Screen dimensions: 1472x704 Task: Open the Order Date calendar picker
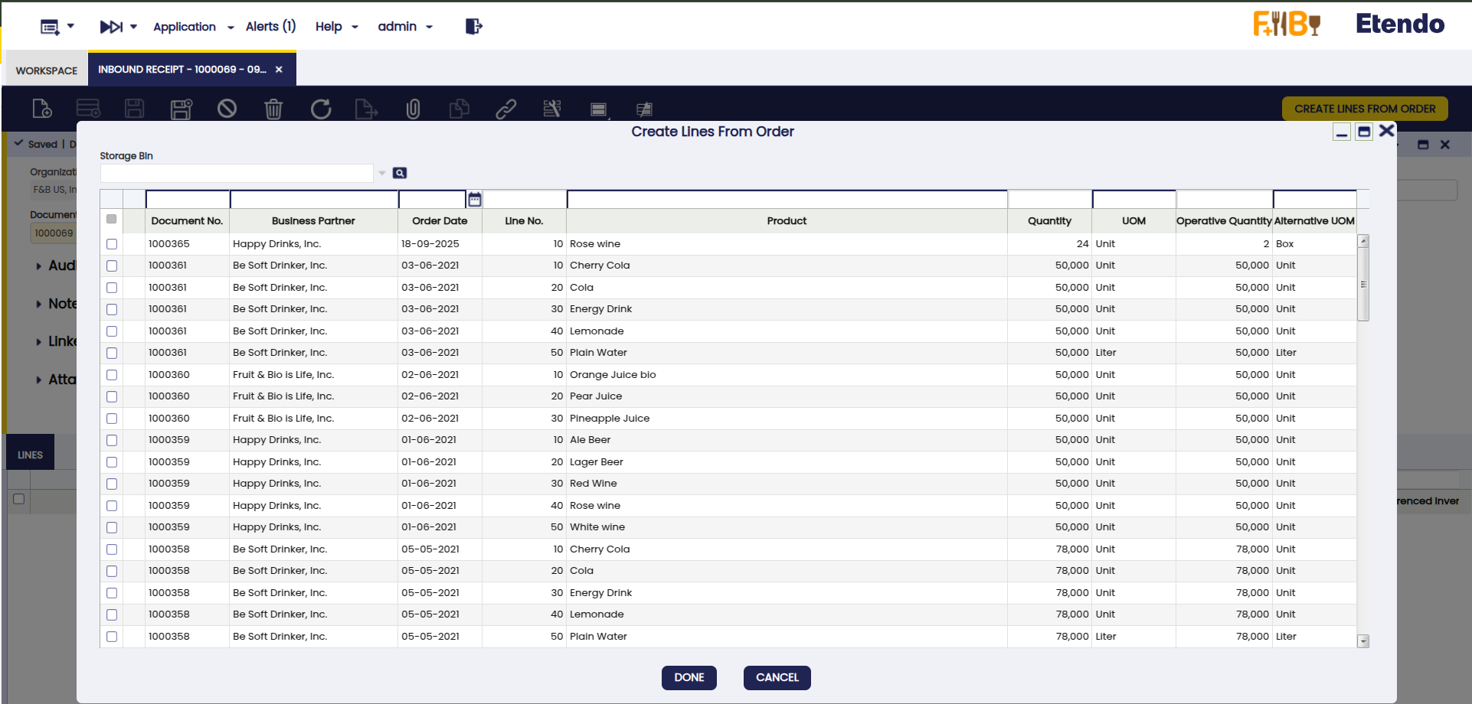pyautogui.click(x=475, y=200)
